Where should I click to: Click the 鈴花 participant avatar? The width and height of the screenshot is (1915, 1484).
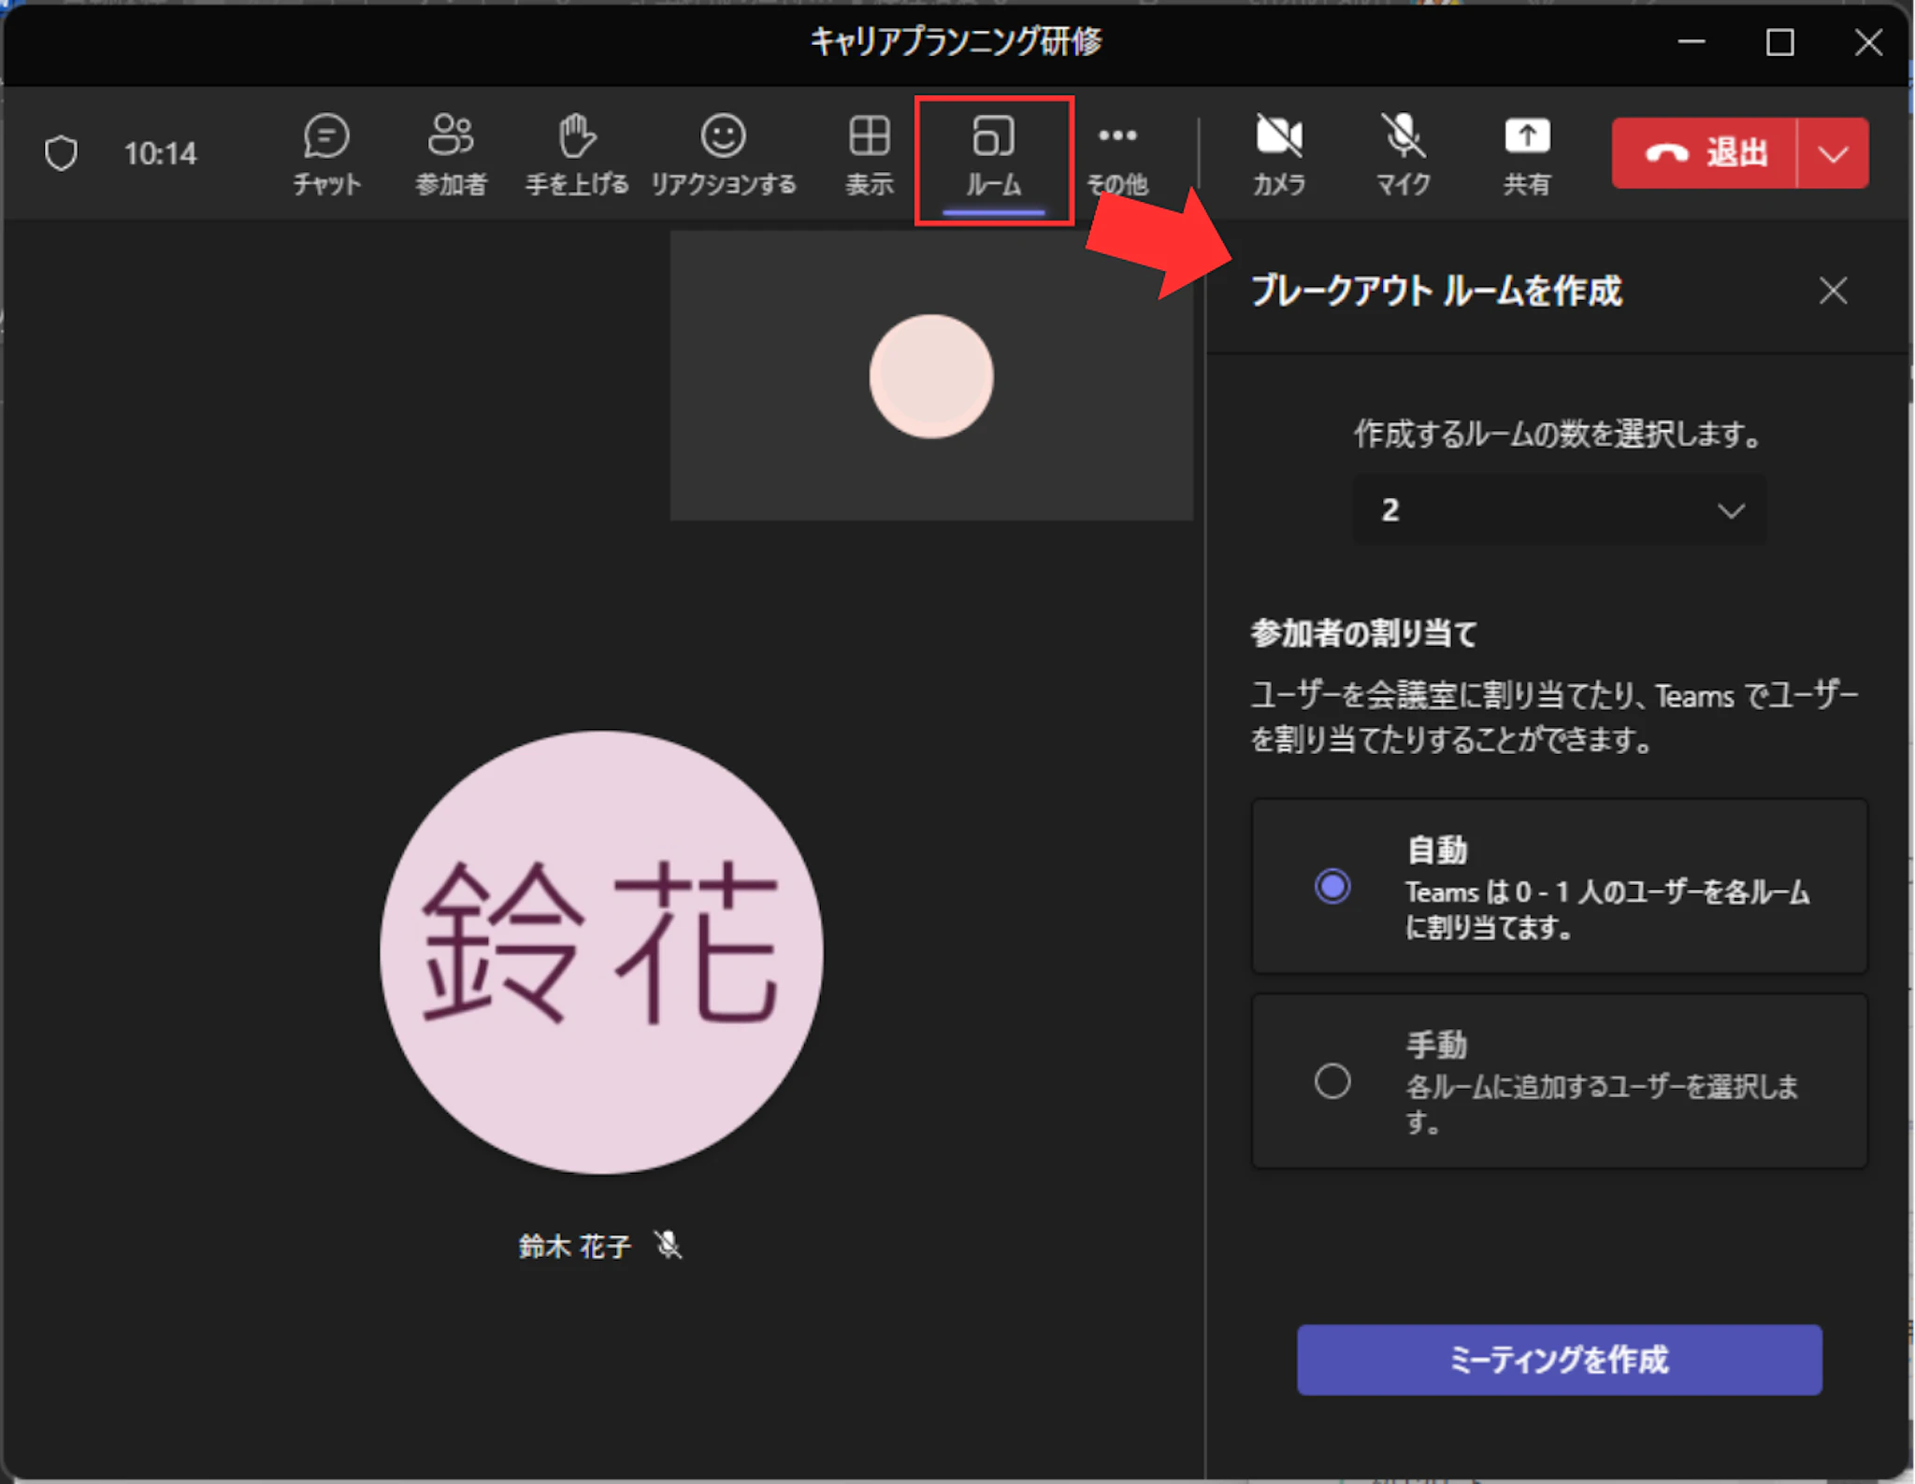[x=601, y=951]
